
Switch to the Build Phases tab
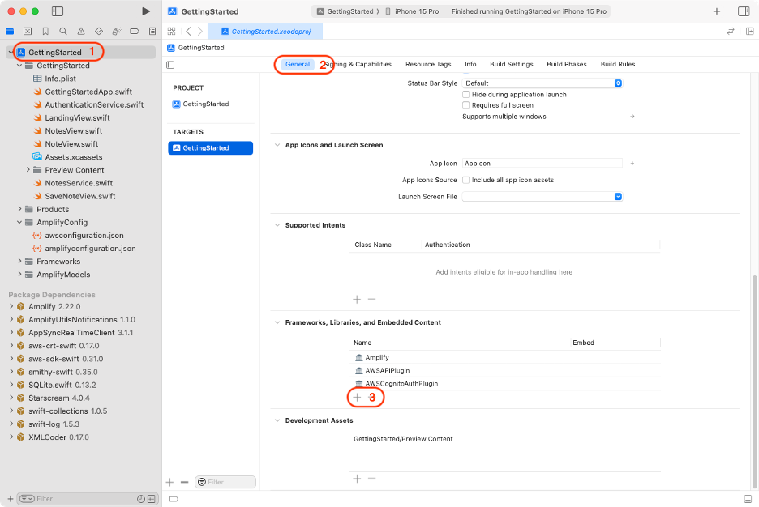tap(567, 64)
